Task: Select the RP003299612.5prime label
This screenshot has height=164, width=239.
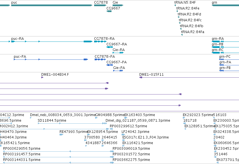Action: (x=128, y=126)
